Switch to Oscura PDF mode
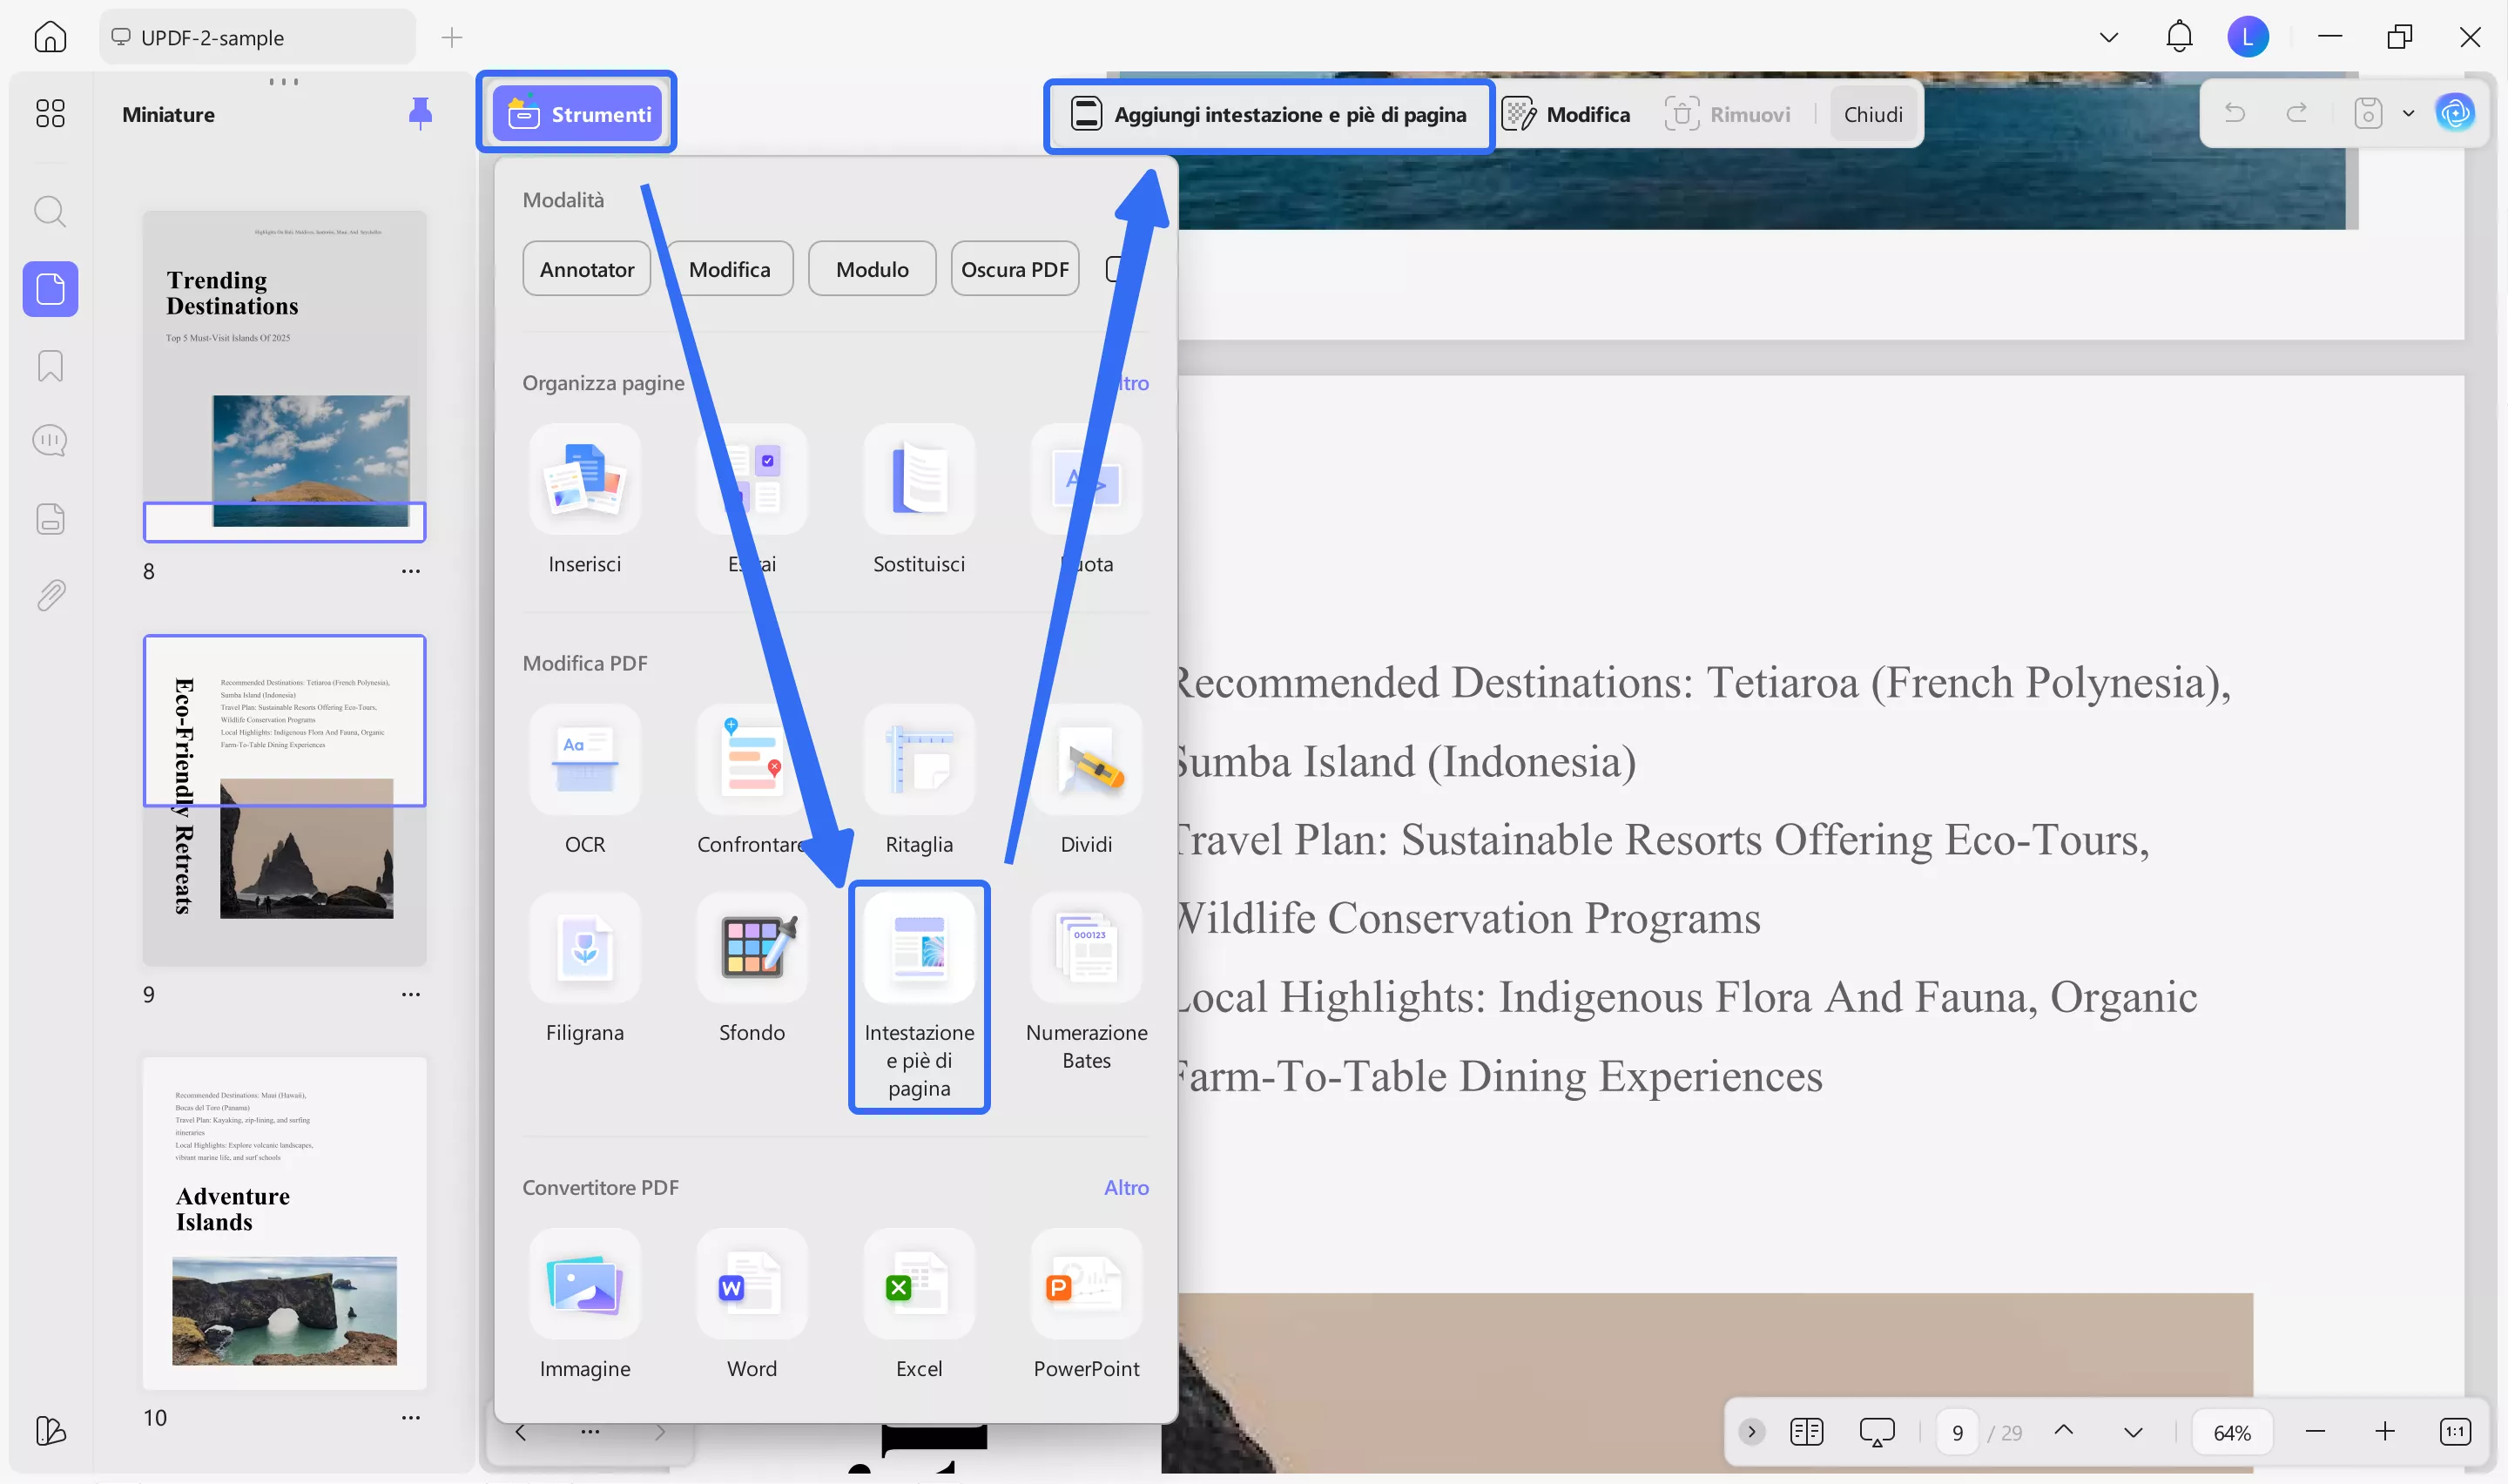Screen dimensions: 2508x1484 [x=1015, y=269]
